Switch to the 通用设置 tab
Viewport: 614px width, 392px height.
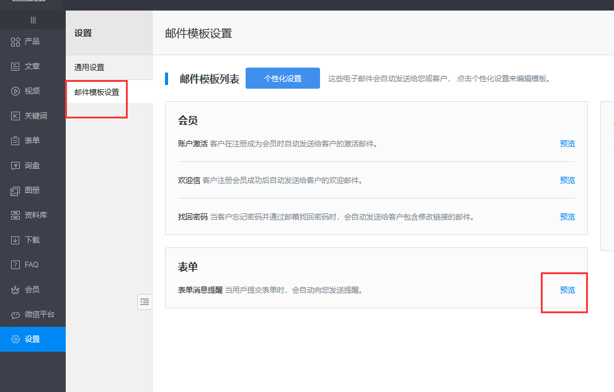coord(89,68)
